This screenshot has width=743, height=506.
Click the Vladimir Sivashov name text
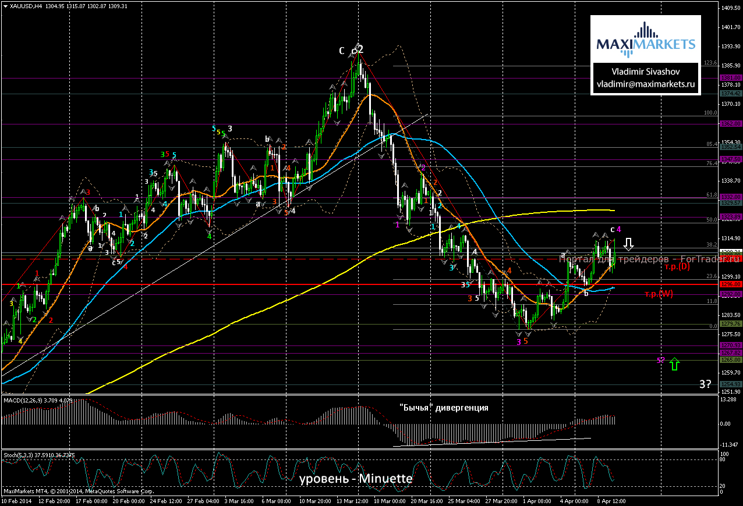pos(645,72)
